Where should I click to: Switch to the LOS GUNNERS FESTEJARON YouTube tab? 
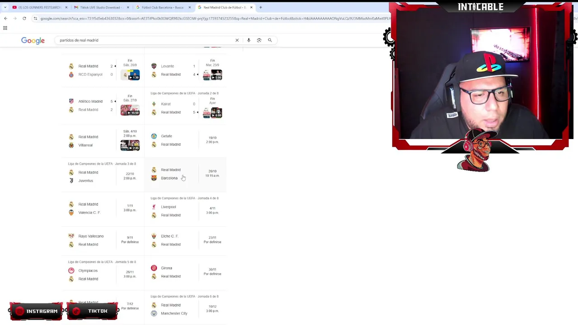coord(40,7)
